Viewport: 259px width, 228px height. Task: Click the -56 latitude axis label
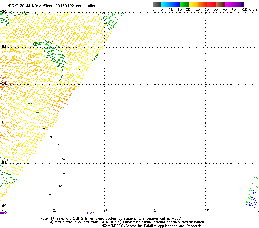tap(3, 122)
